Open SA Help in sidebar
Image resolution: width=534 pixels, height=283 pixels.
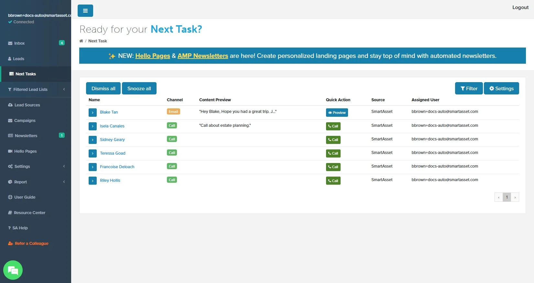point(36,228)
